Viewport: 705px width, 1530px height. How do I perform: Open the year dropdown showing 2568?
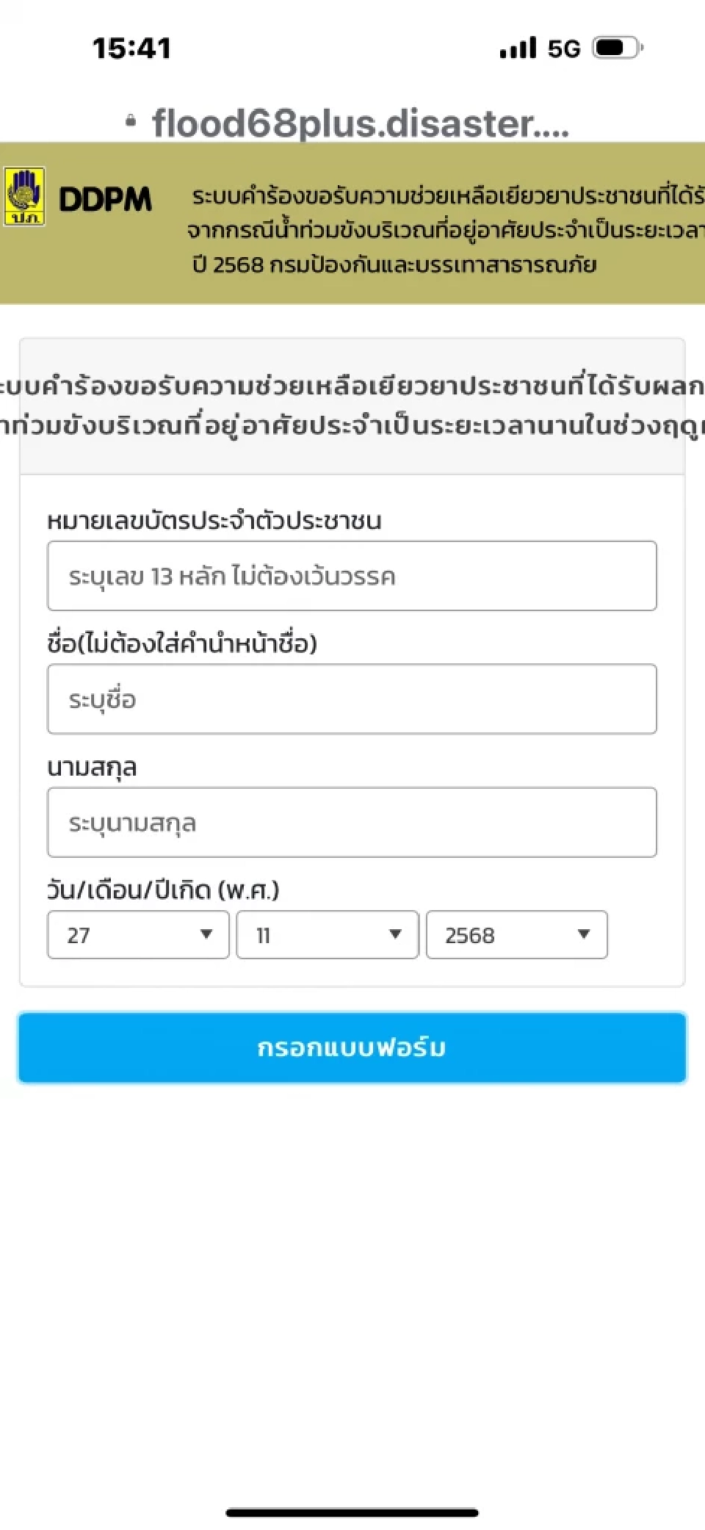pos(516,934)
